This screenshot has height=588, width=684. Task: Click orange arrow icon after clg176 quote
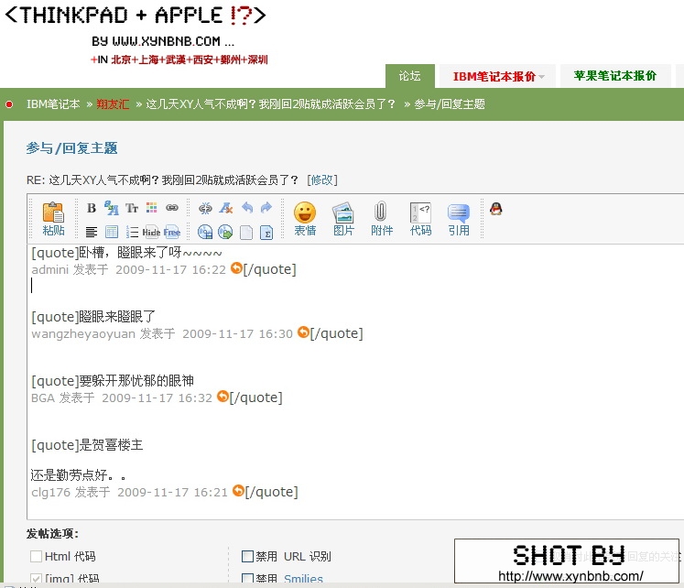coord(238,490)
